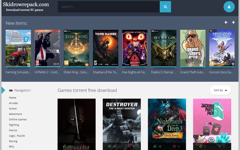Click the 'New items:' heading
The width and height of the screenshot is (240, 150).
tap(16, 23)
